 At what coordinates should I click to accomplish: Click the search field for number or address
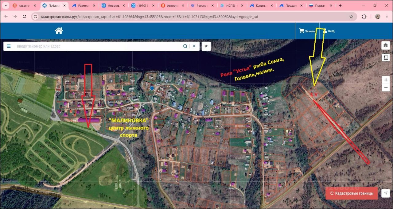[x=98, y=46]
